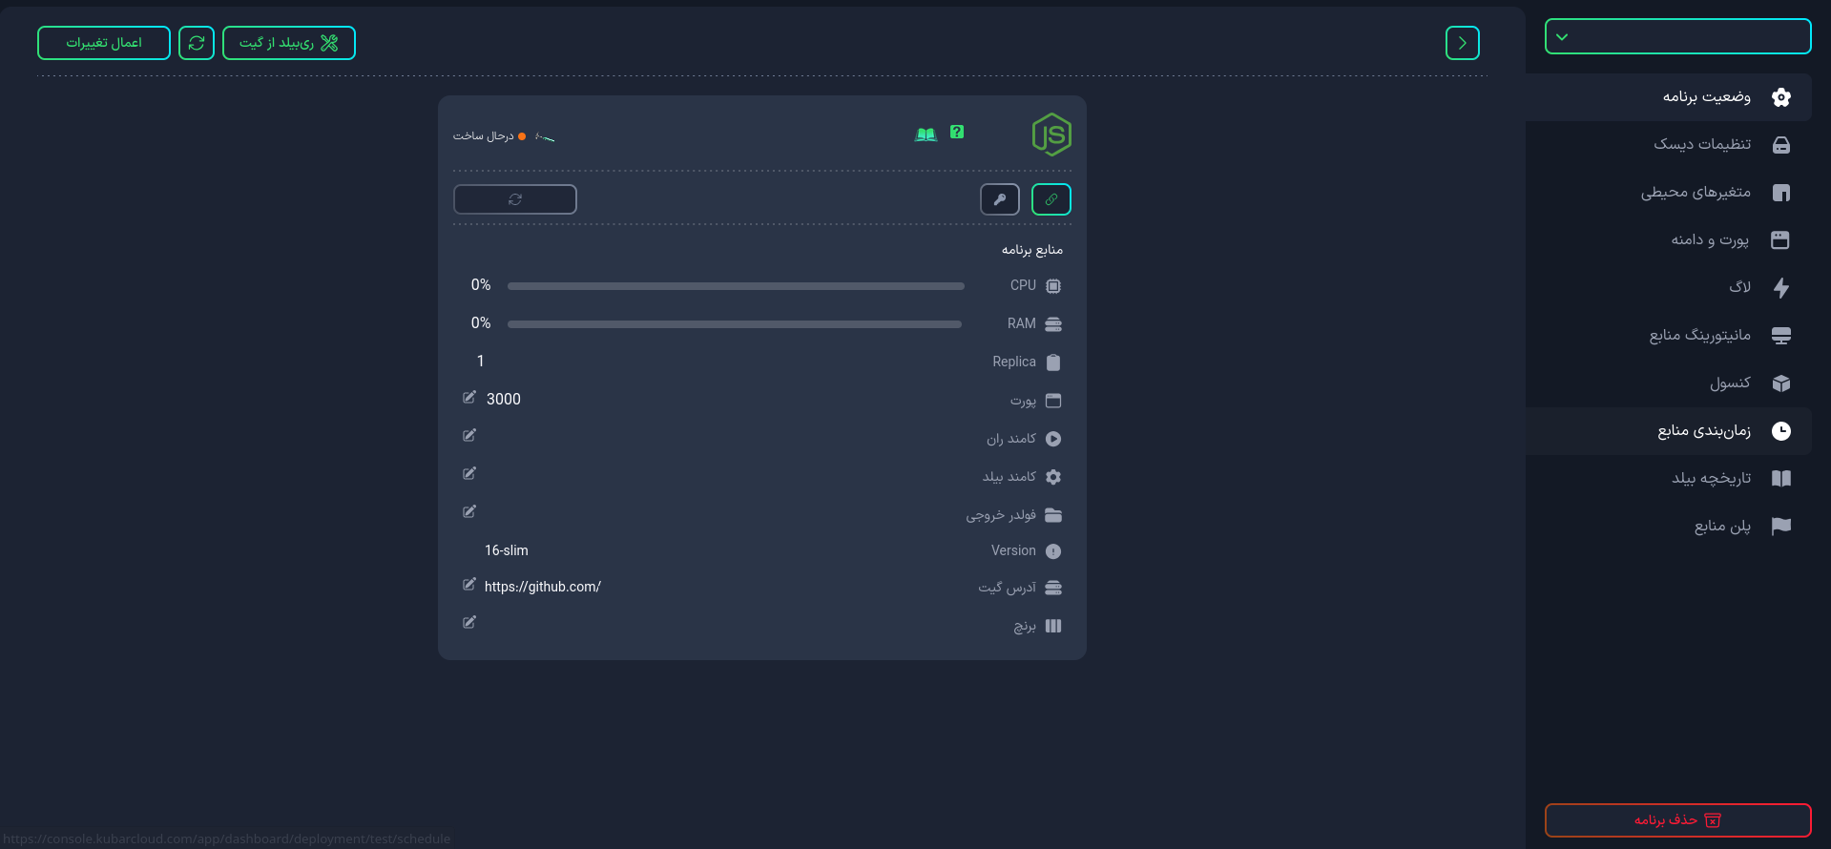This screenshot has height=849, width=1831.
Task: Click the Node.js logo icon
Action: coord(1051,135)
